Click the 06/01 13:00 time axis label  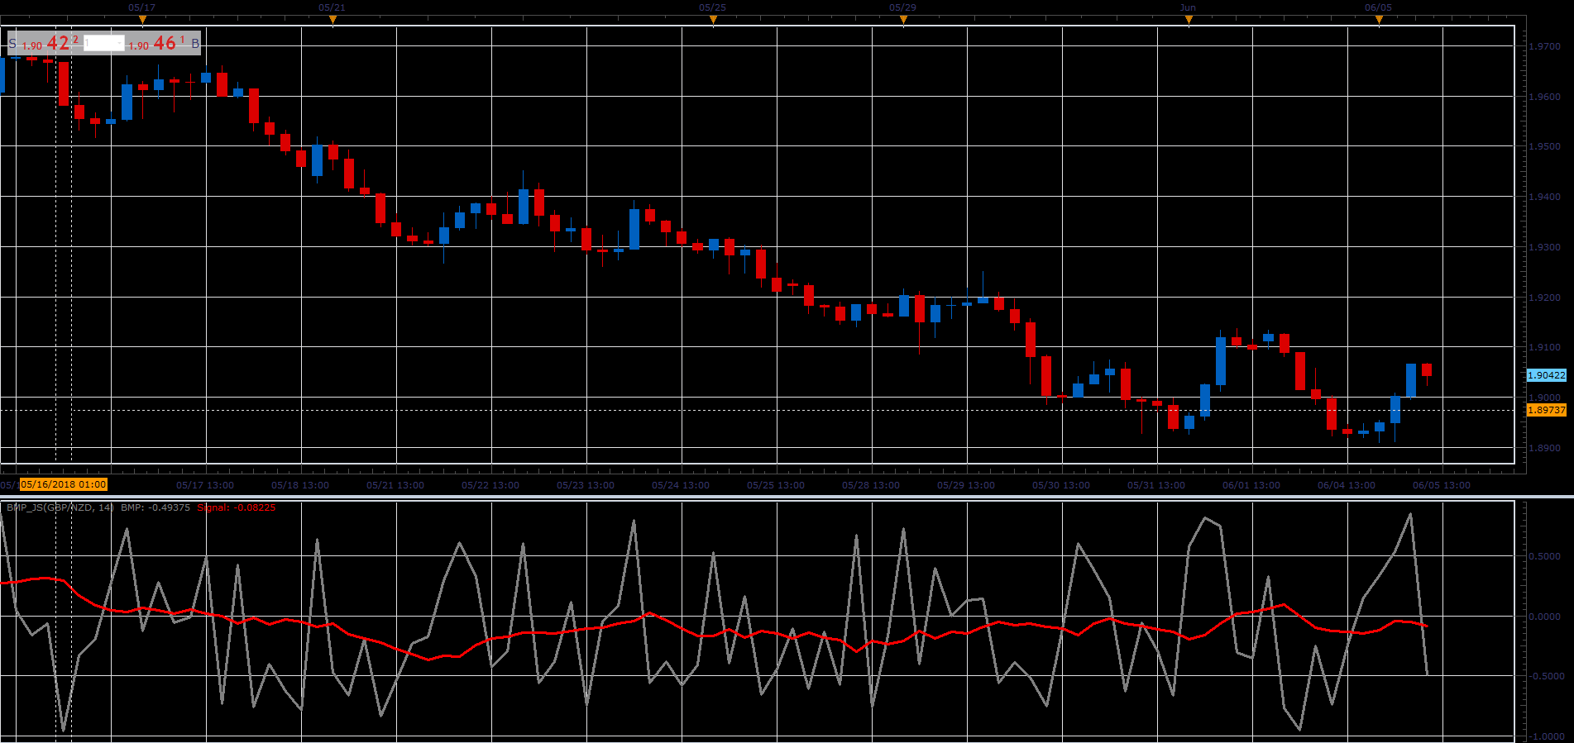click(x=1251, y=485)
